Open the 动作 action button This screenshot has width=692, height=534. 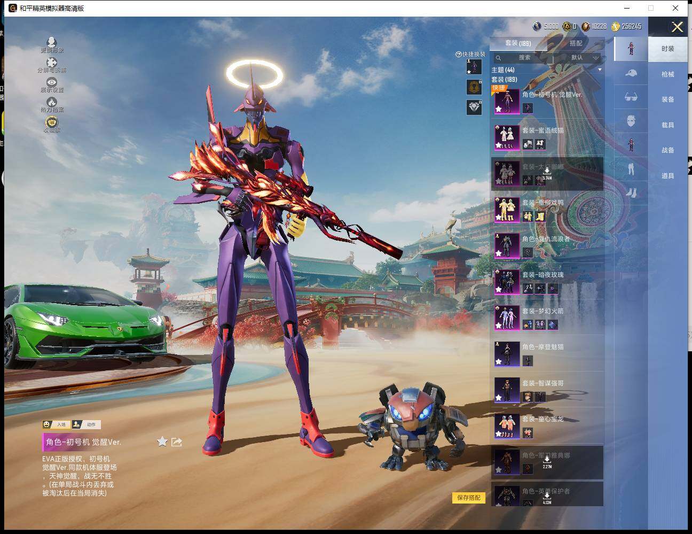pyautogui.click(x=86, y=424)
